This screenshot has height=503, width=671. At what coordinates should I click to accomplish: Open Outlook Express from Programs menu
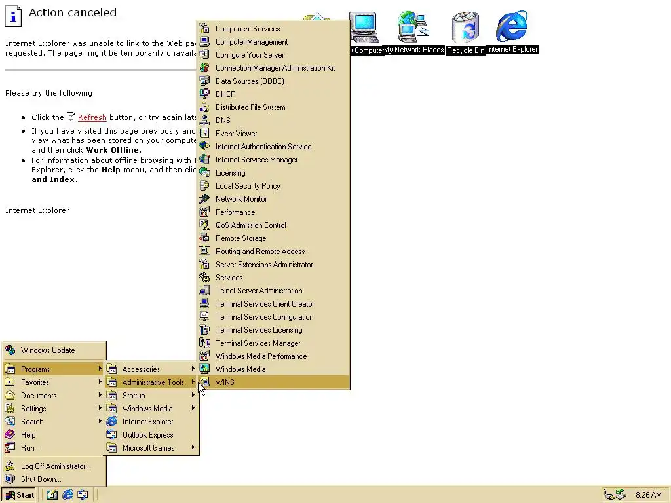point(151,435)
